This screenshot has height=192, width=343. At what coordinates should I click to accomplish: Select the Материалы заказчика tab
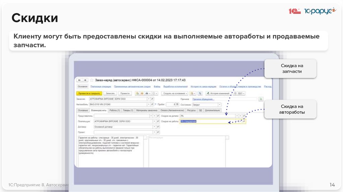coord(146,110)
